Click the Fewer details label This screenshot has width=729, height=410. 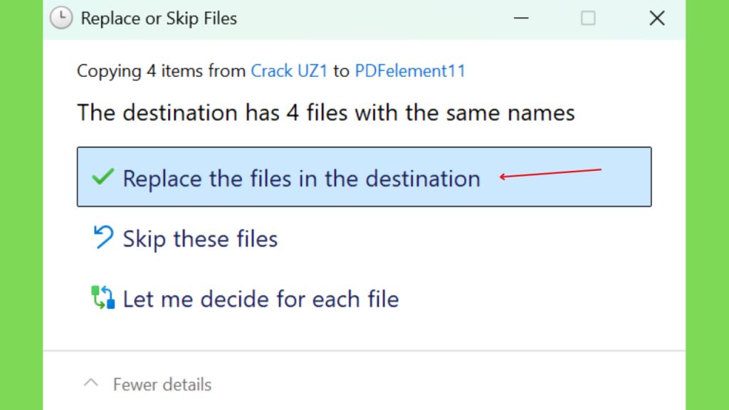point(162,384)
